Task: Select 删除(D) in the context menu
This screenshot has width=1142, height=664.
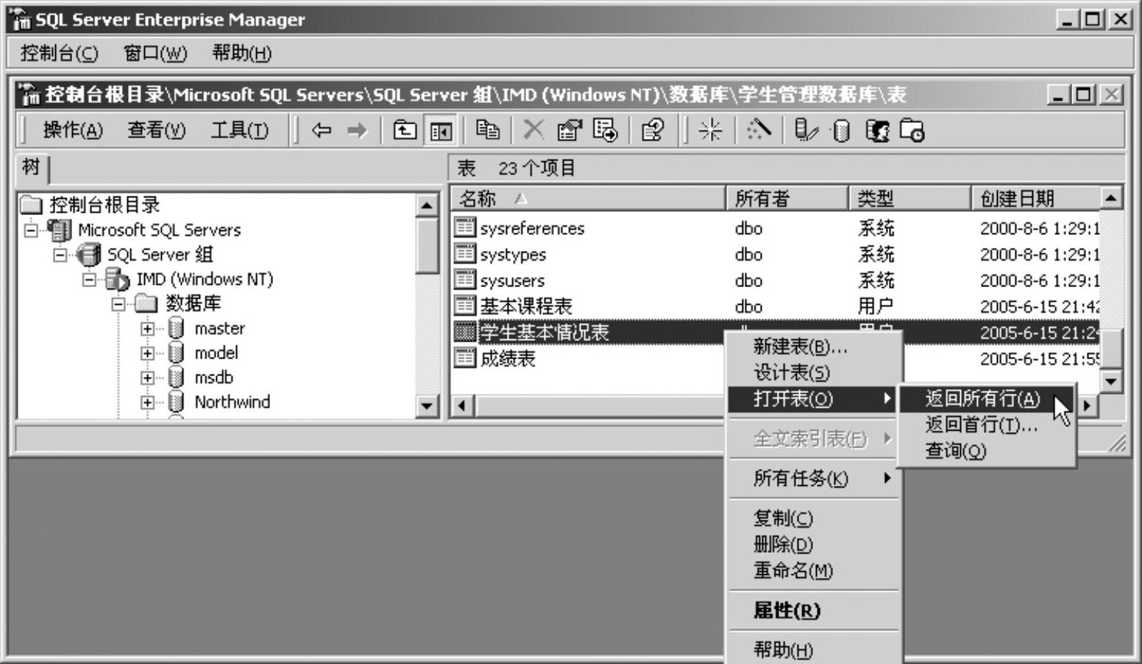Action: click(x=814, y=545)
